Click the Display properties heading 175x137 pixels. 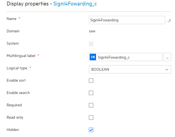[28, 4]
